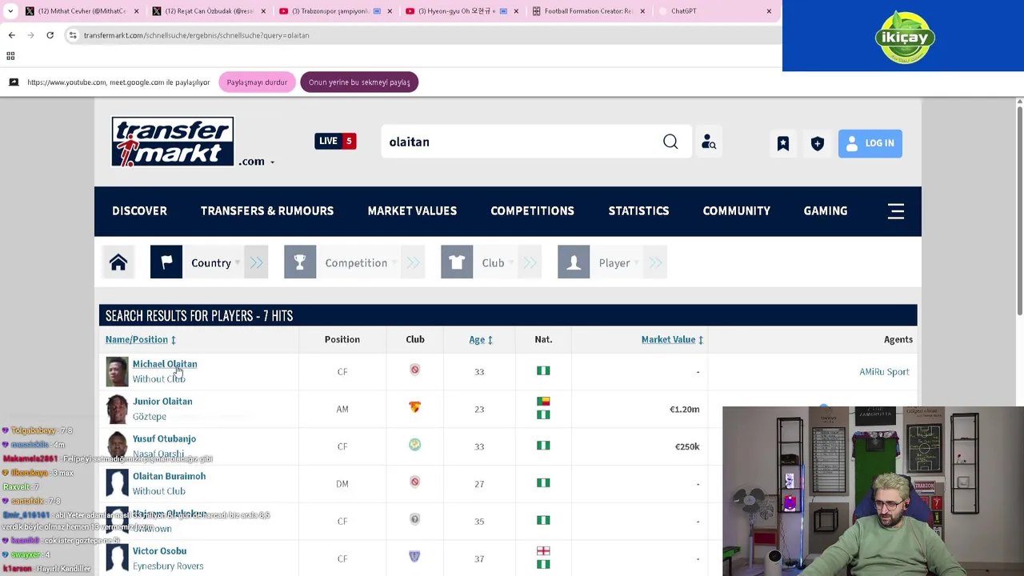Click the without-club icon in Michael Olaitan row

[x=414, y=370]
